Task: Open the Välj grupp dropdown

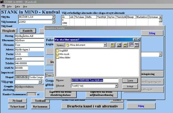Action: coord(40,82)
